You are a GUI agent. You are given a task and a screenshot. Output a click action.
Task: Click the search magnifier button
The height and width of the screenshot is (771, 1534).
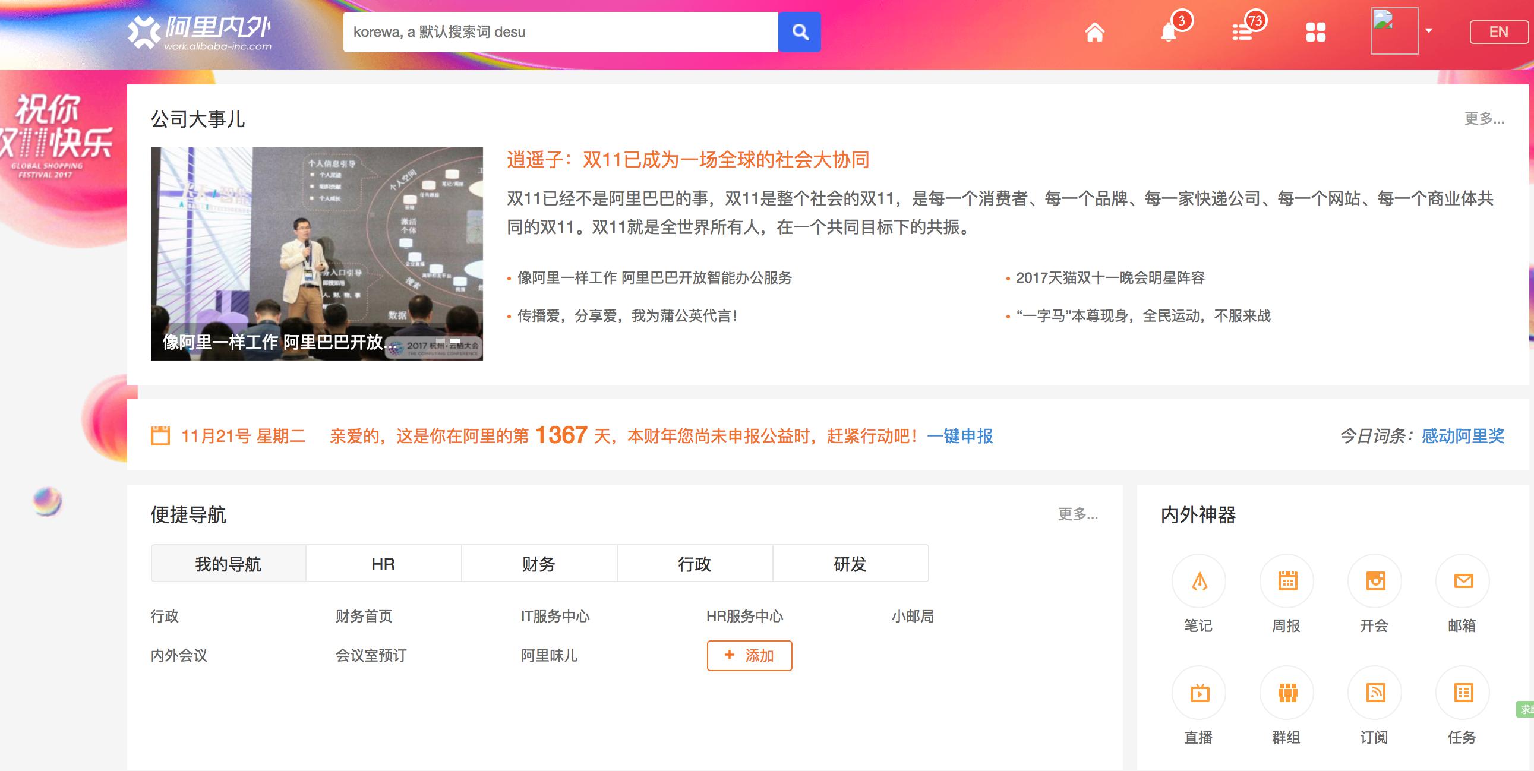(799, 32)
